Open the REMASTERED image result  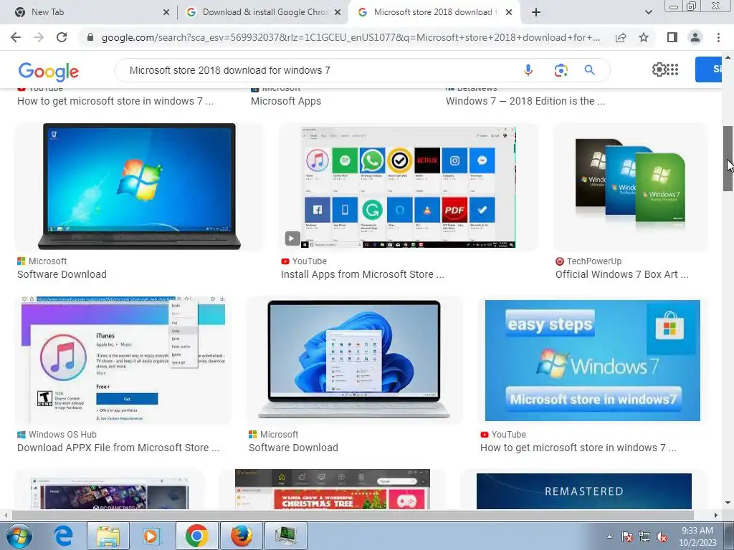pyautogui.click(x=583, y=490)
